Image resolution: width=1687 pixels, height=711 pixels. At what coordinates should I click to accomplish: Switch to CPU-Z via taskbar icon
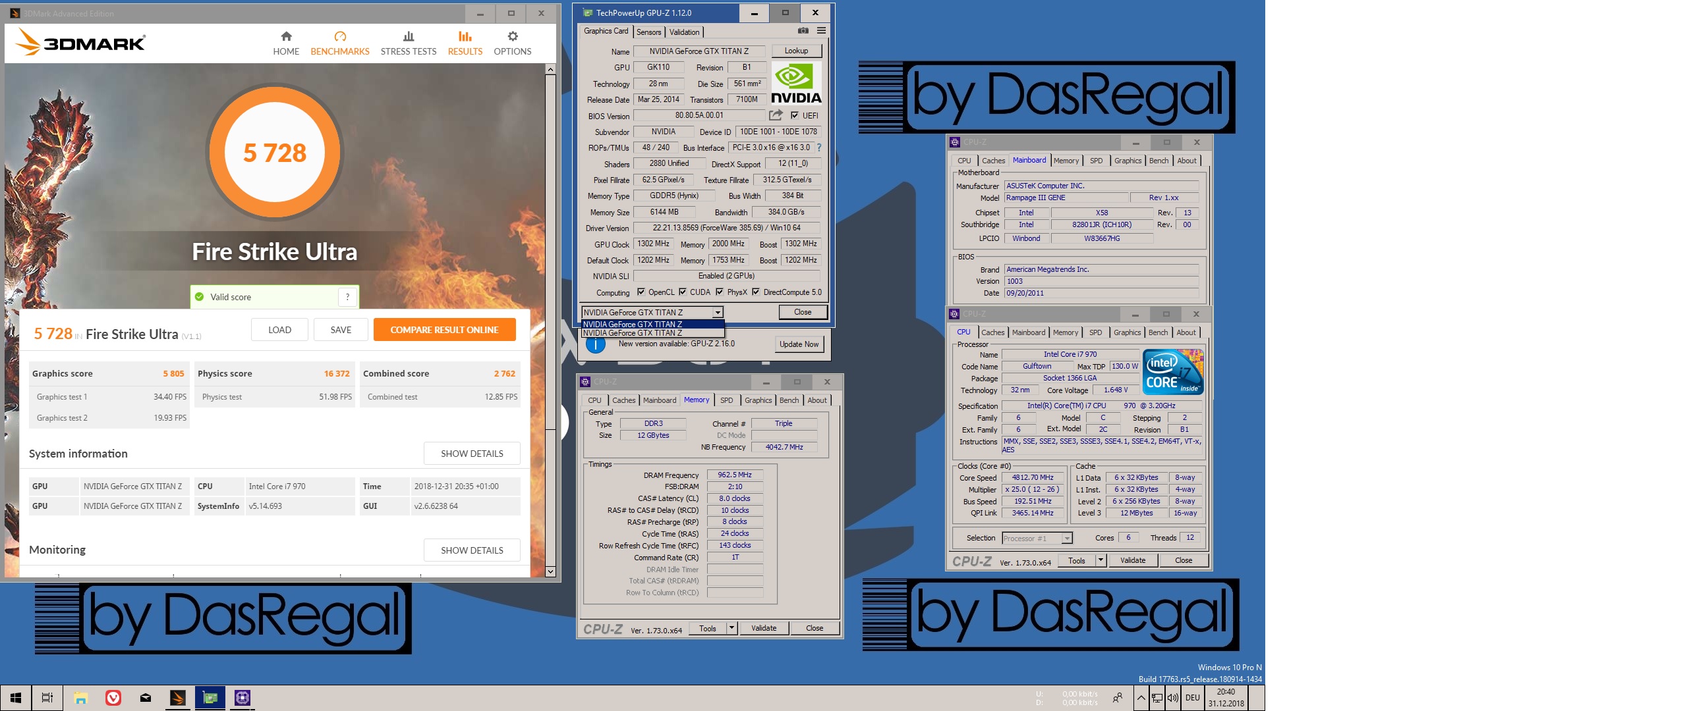click(x=243, y=698)
